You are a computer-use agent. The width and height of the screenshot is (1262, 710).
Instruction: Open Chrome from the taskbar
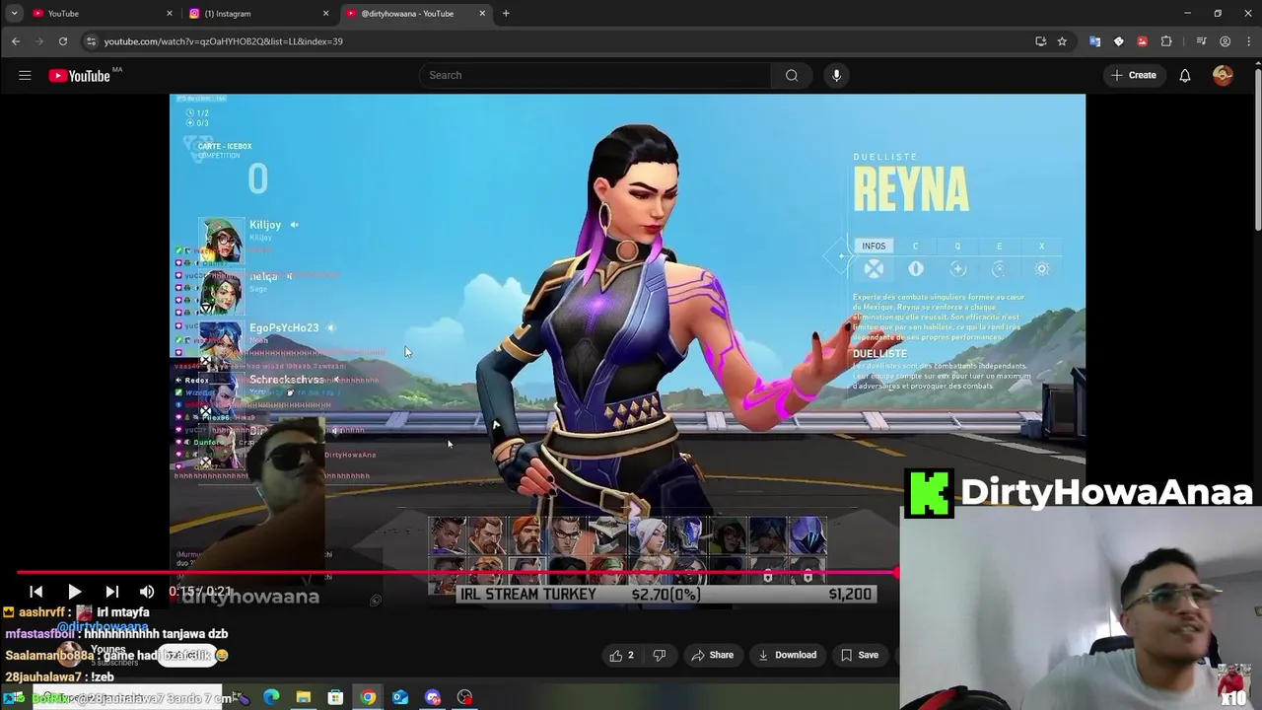pyautogui.click(x=368, y=697)
